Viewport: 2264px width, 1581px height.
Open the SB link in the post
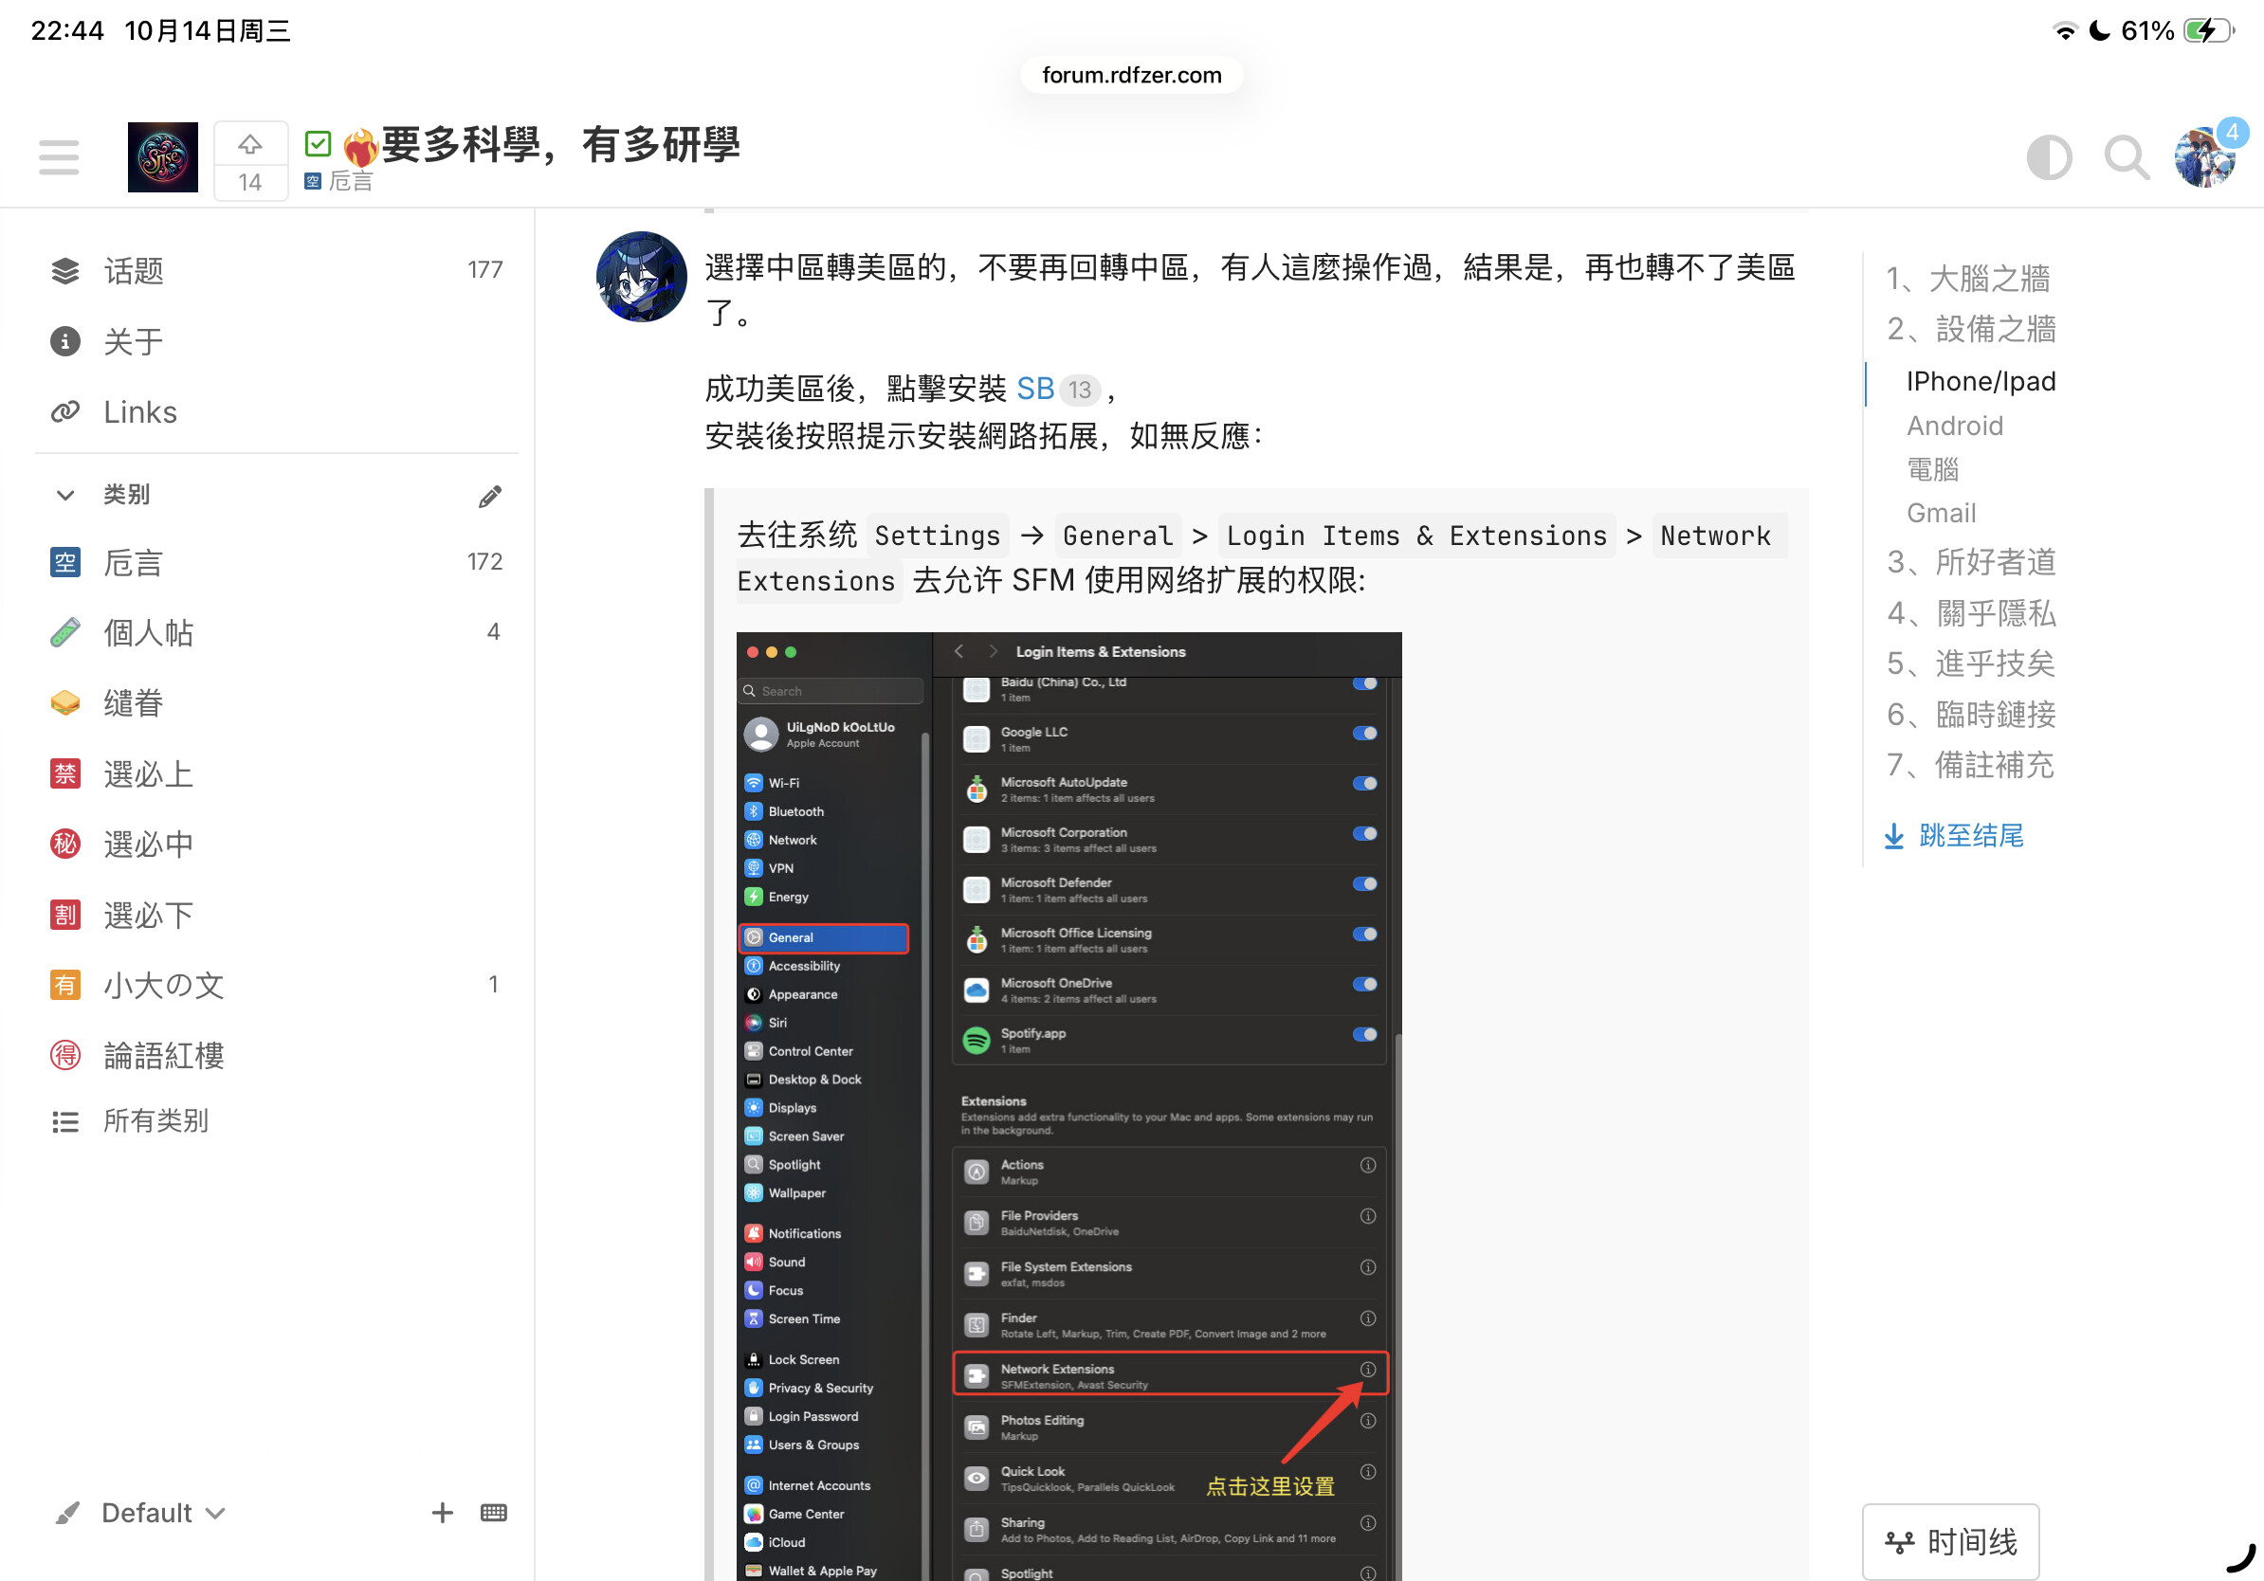click(x=1035, y=389)
